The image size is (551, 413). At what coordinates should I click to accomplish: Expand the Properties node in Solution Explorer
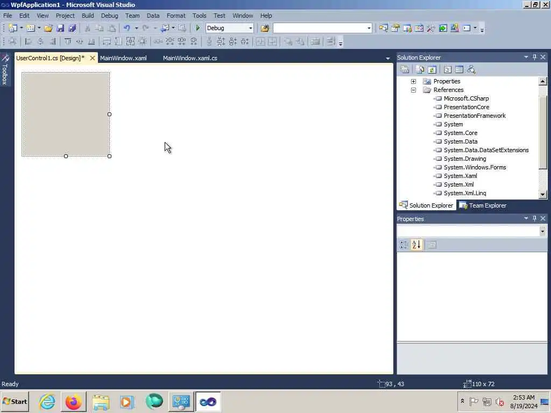[x=414, y=81]
